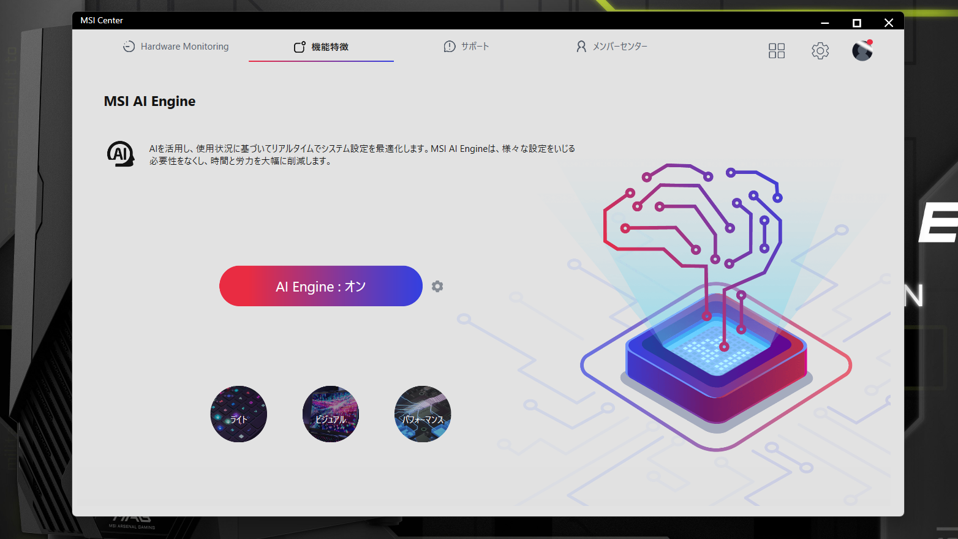Viewport: 958px width, 539px height.
Task: Click the notification badge on the profile picture
Action: pos(869,42)
